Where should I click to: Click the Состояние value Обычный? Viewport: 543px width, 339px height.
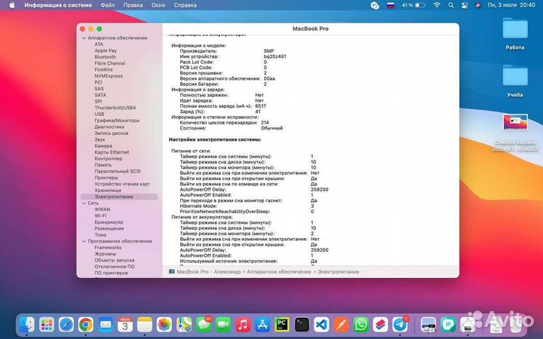(x=271, y=128)
